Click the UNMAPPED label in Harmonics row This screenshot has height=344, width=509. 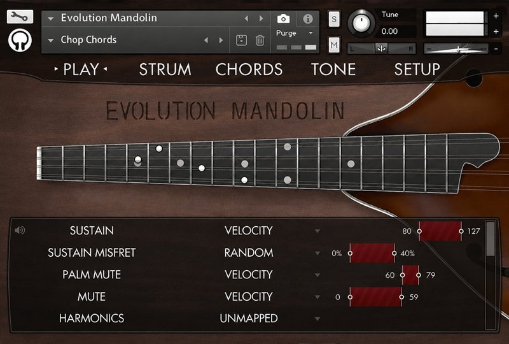click(249, 319)
